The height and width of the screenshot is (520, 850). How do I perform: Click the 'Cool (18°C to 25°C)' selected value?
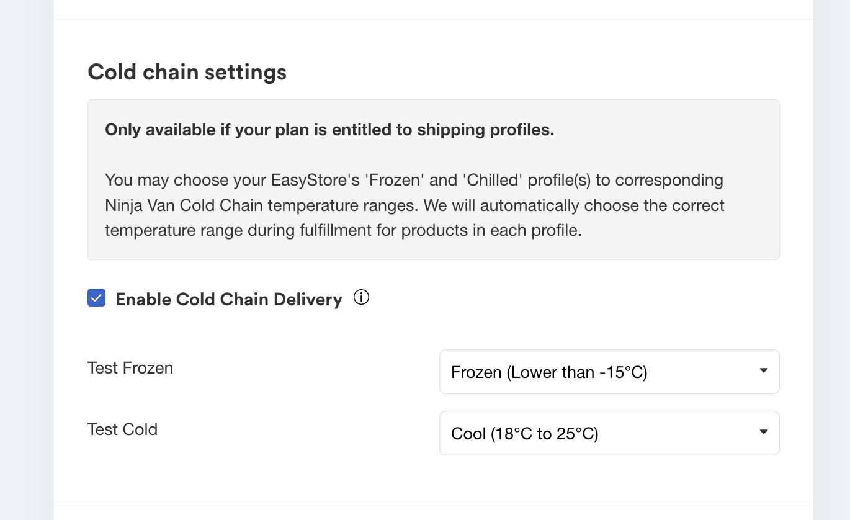click(524, 434)
